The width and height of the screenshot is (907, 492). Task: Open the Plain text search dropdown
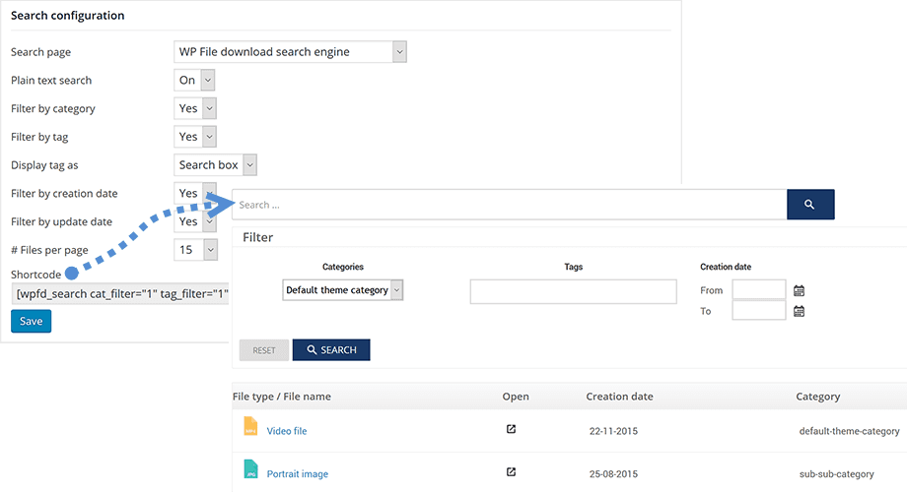[x=194, y=80]
